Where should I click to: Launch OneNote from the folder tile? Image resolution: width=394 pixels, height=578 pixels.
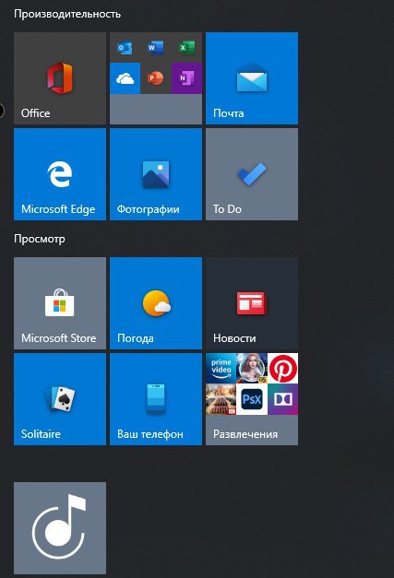pos(186,78)
